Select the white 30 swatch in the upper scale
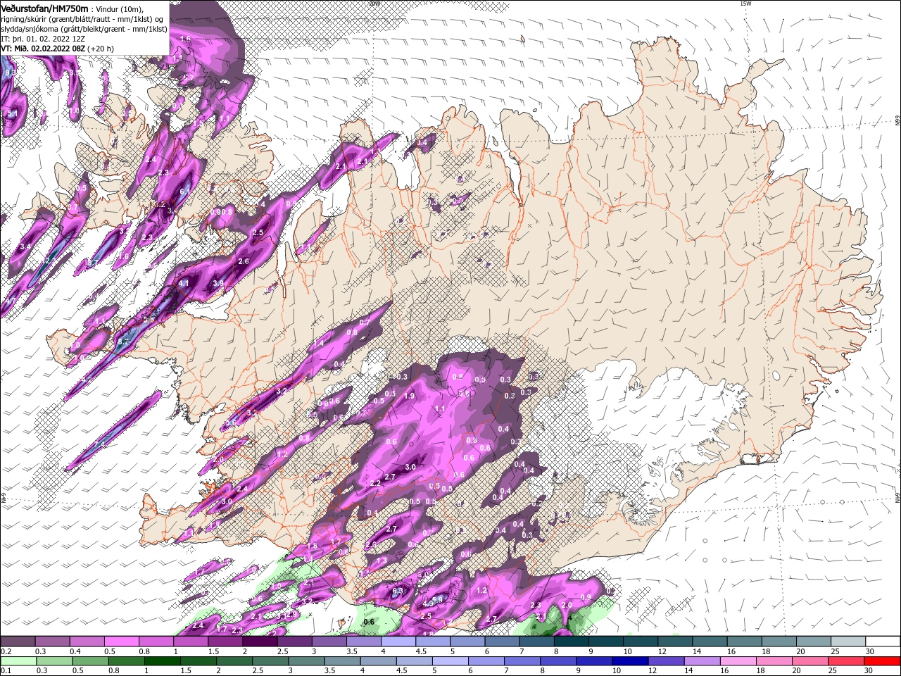The height and width of the screenshot is (676, 901). pos(882,641)
